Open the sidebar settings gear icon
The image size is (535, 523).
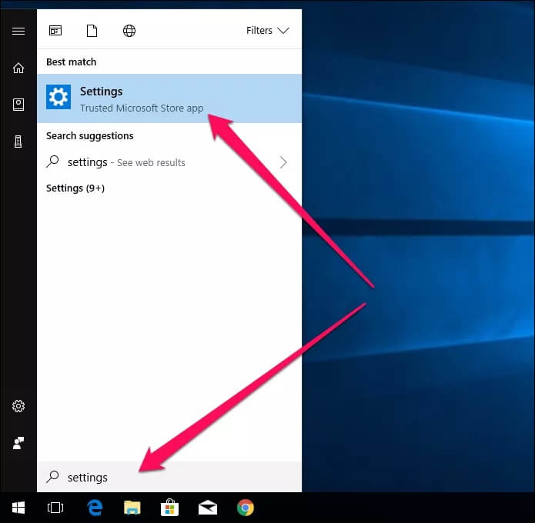click(x=18, y=406)
